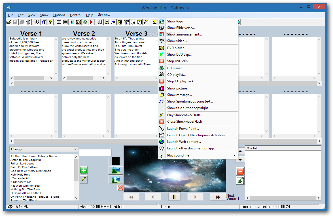Click the green running man icon
The width and height of the screenshot is (333, 217).
click(x=240, y=181)
